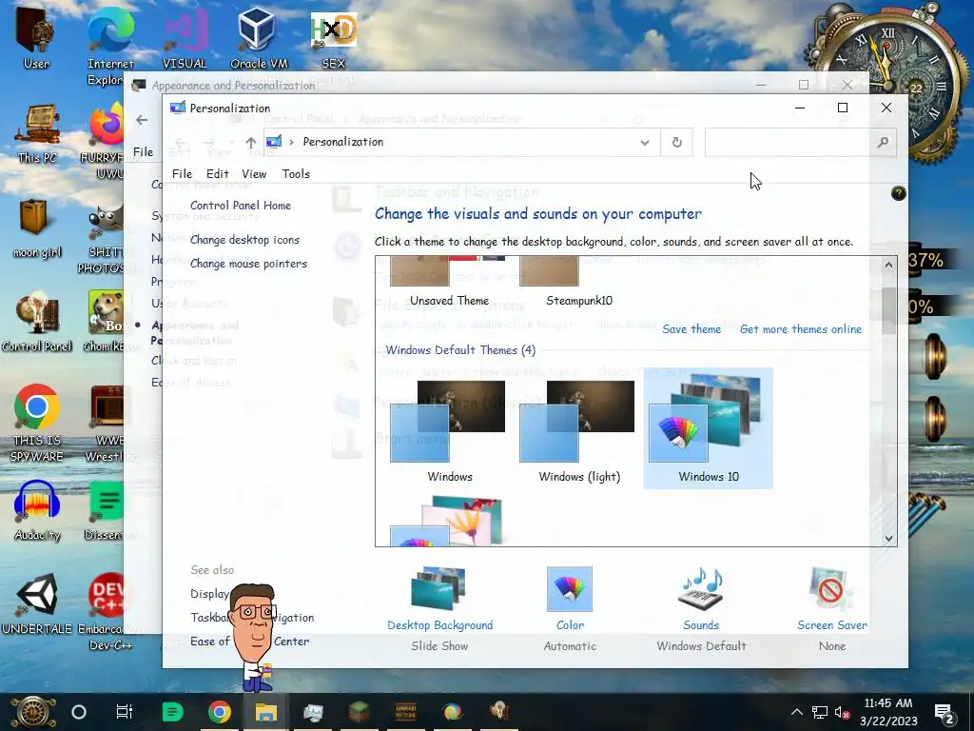The width and height of the screenshot is (974, 731).
Task: Open the This PC desktop icon
Action: [37, 133]
